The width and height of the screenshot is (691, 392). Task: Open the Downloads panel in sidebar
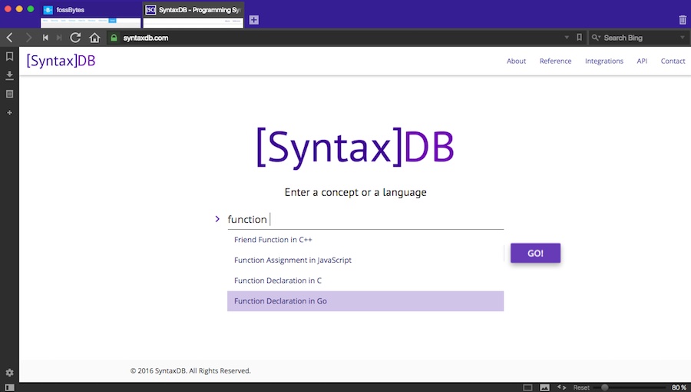coord(9,75)
